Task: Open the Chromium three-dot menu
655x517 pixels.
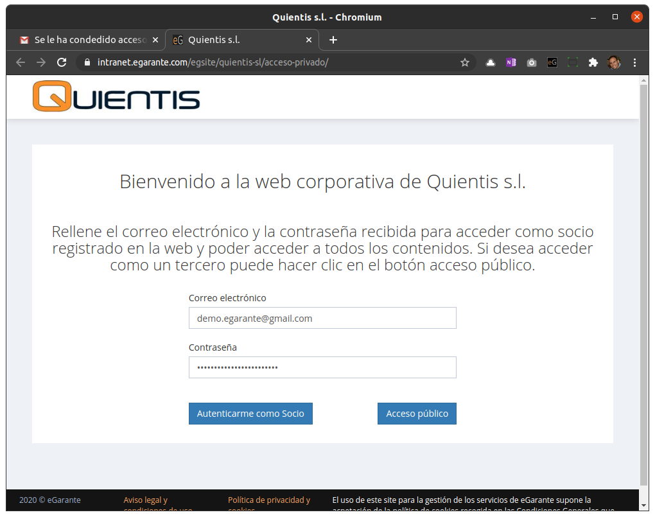Action: (x=634, y=63)
